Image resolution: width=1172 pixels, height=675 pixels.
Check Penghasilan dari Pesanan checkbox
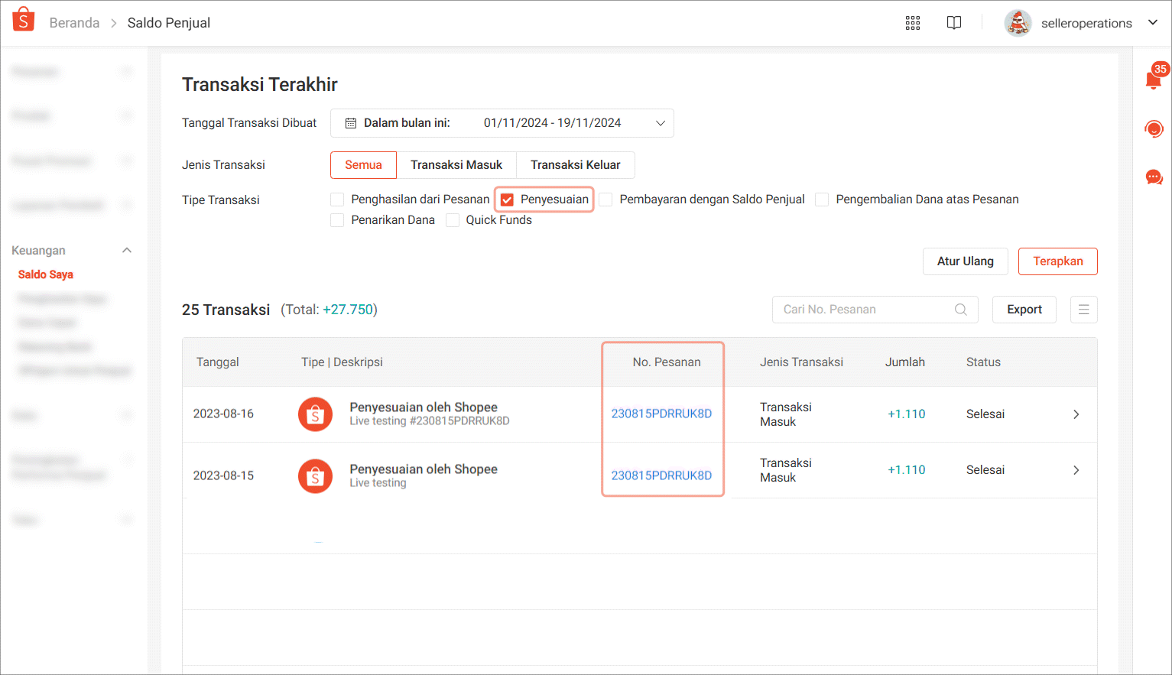coord(337,200)
